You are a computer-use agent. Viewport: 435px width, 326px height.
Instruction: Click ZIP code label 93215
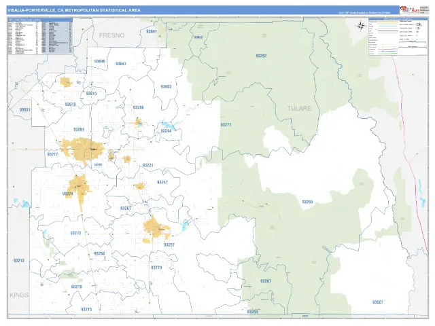(x=86, y=310)
